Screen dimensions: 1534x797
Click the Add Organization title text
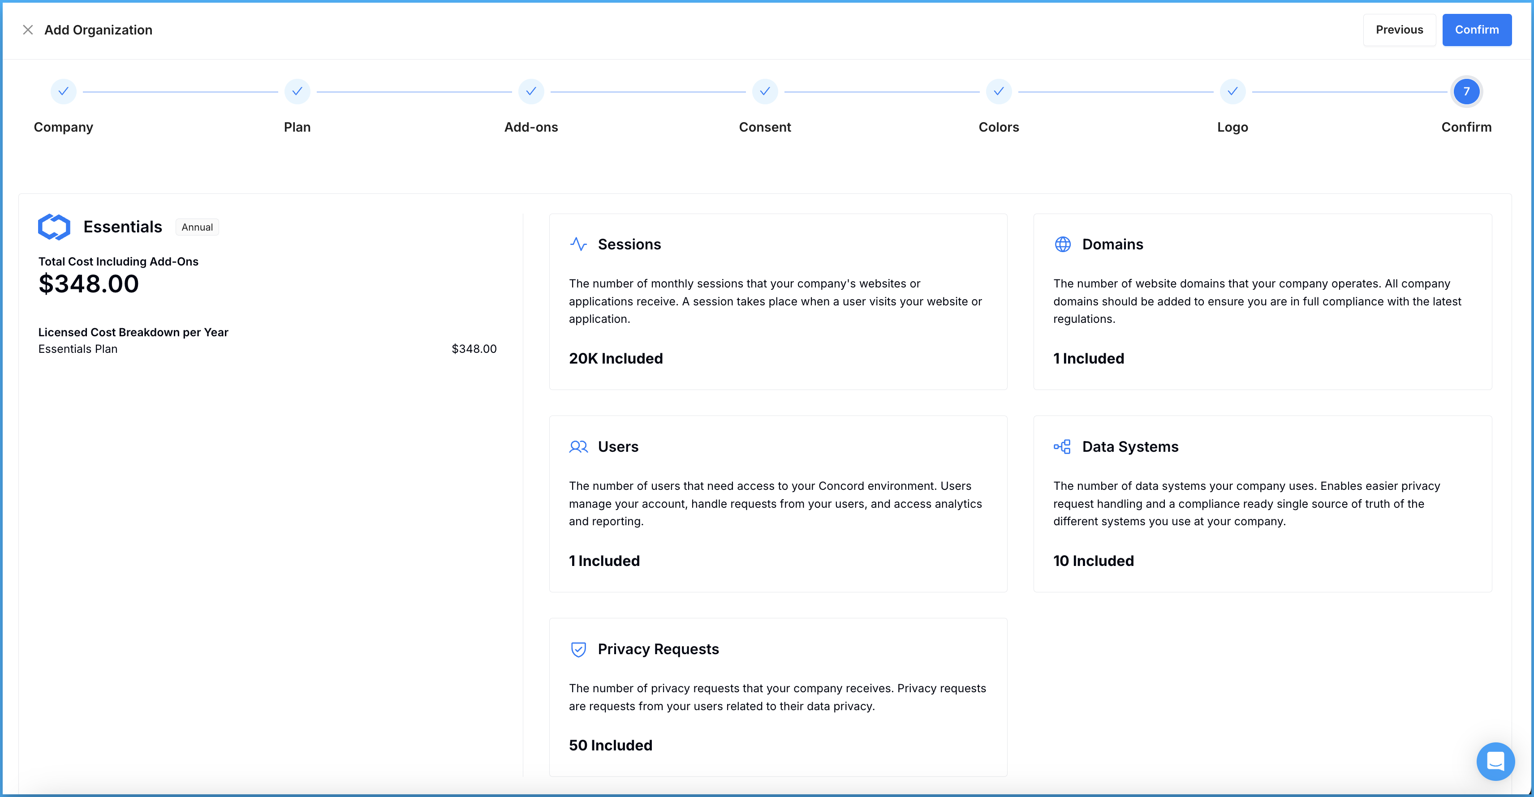tap(98, 30)
